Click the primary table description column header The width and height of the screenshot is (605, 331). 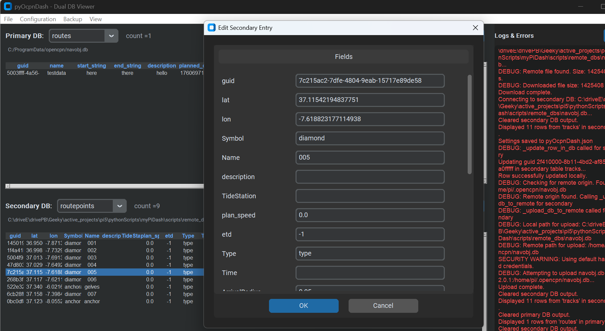pyautogui.click(x=162, y=66)
